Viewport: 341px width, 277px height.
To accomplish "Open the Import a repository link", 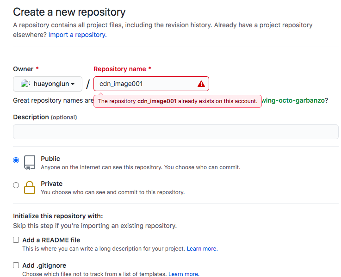I will [x=77, y=35].
